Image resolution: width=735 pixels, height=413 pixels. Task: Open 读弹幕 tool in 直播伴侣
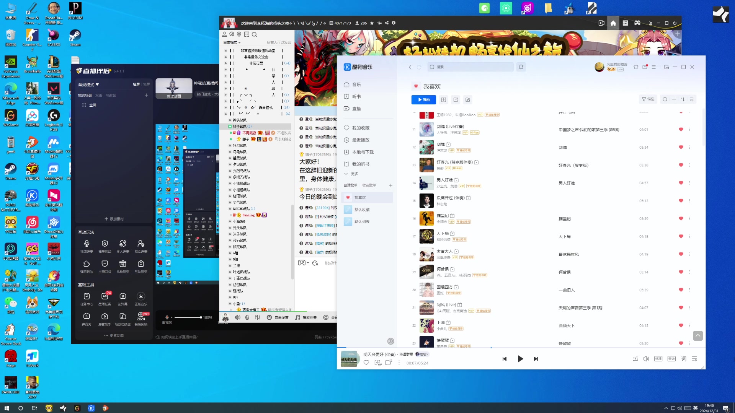click(122, 299)
